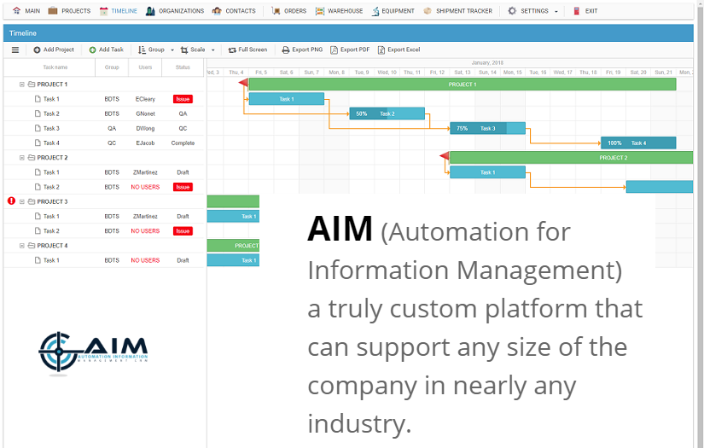Open the Scale dropdown
This screenshot has height=448, width=704.
pyautogui.click(x=198, y=49)
